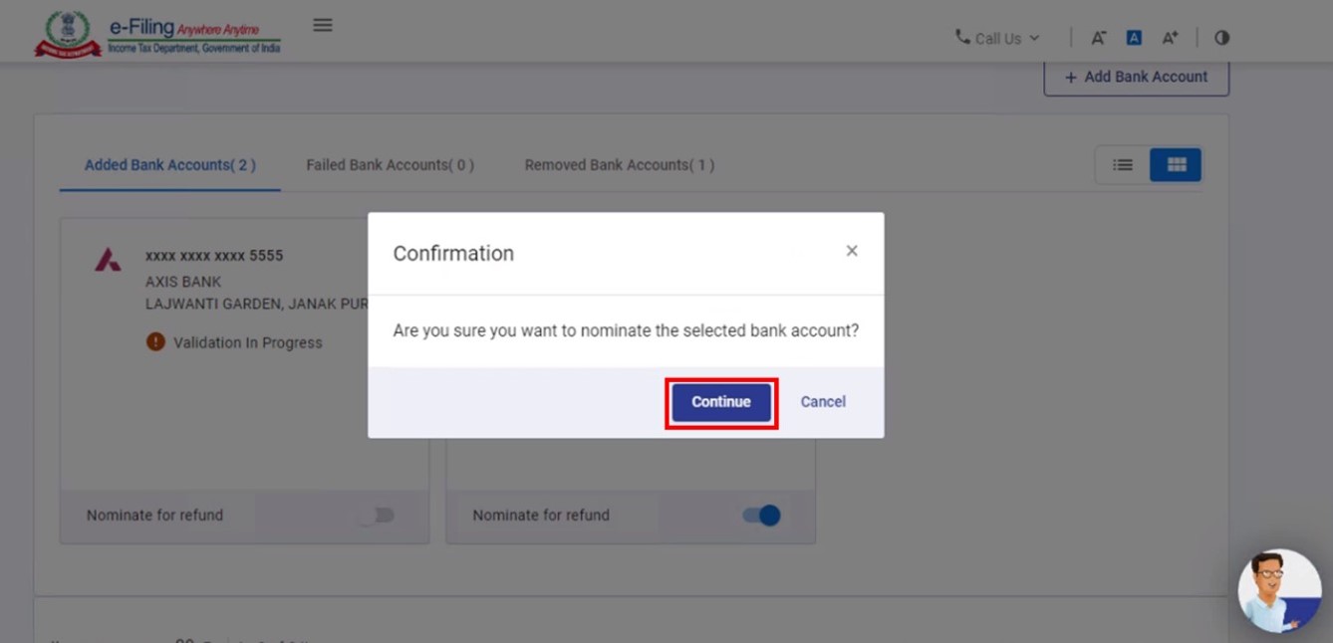Open the Added Bank Accounts tab

[x=170, y=165]
